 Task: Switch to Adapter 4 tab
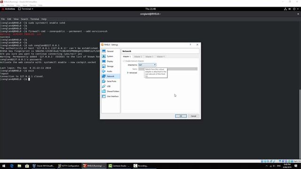160,57
